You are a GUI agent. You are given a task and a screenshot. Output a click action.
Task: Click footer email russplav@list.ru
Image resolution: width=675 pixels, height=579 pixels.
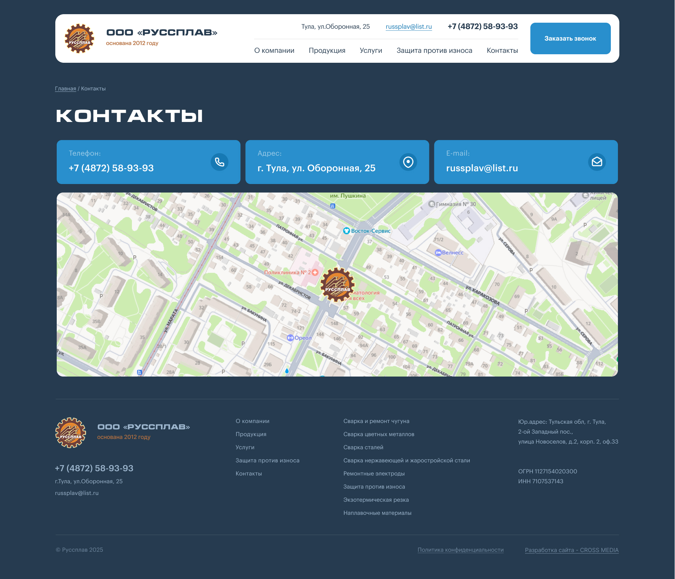click(x=77, y=493)
